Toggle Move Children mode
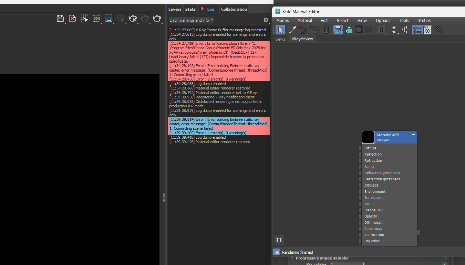 click(x=338, y=30)
